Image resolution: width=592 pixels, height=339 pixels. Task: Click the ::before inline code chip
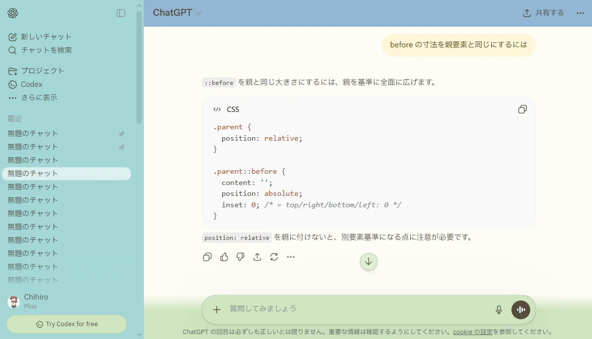click(219, 82)
